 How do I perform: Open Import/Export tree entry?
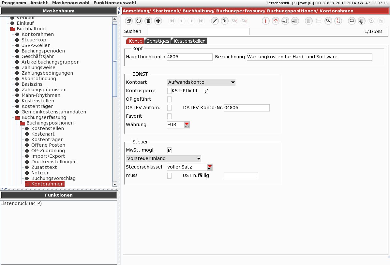48,156
